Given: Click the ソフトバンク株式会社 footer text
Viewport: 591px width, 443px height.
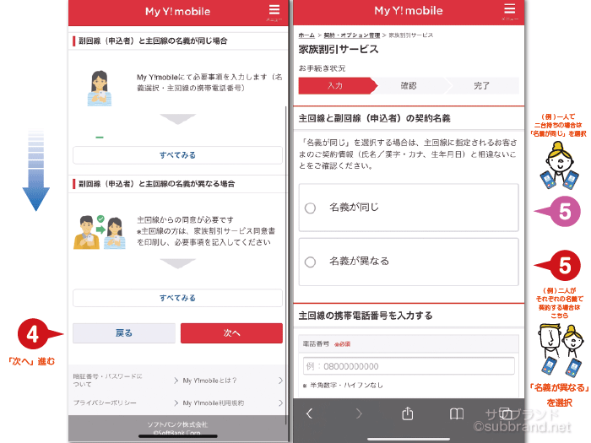Looking at the screenshot, I should pos(177,424).
